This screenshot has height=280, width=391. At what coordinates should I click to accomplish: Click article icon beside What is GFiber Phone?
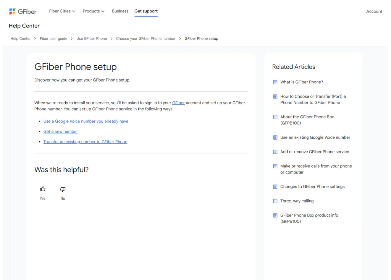click(x=275, y=82)
